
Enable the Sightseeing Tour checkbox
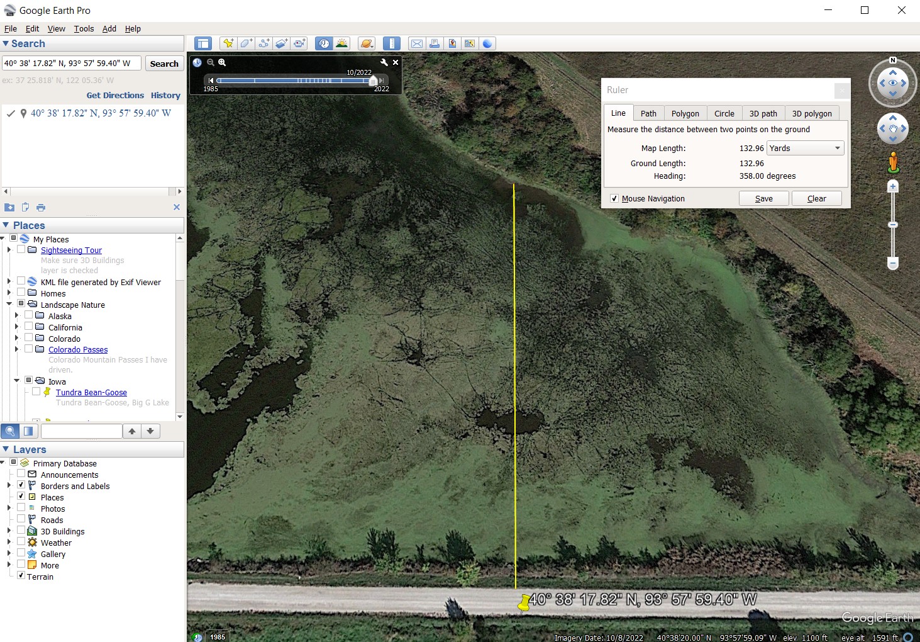(21, 249)
